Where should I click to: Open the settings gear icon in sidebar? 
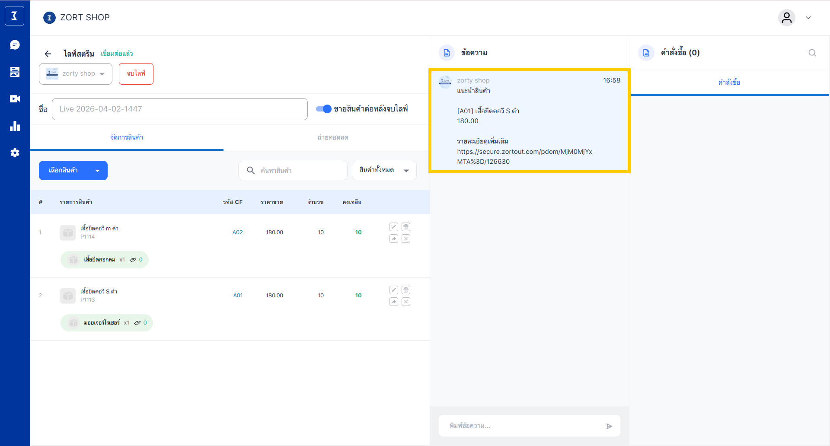(15, 153)
